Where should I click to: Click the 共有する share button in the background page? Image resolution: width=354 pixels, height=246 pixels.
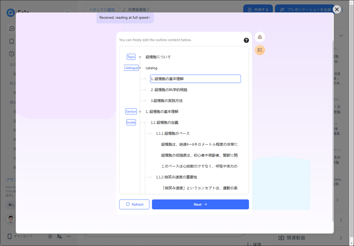[x=258, y=9]
